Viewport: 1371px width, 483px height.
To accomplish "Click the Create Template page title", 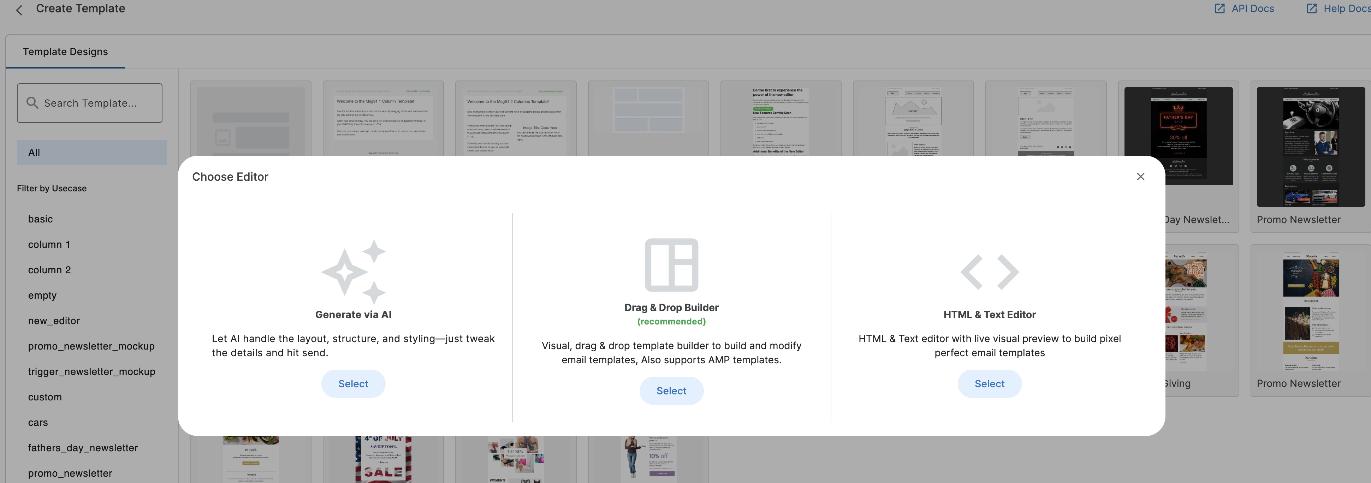I will coord(81,8).
